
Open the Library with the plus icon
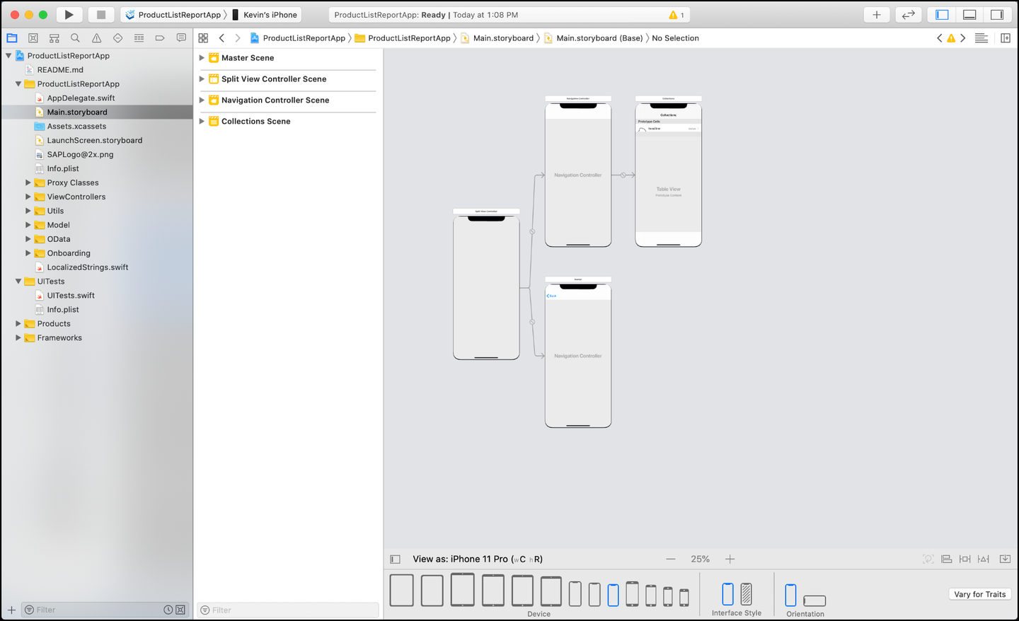876,14
